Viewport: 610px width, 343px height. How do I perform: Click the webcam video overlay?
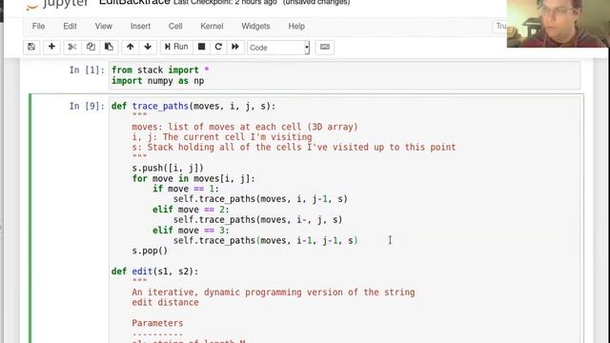click(x=559, y=23)
